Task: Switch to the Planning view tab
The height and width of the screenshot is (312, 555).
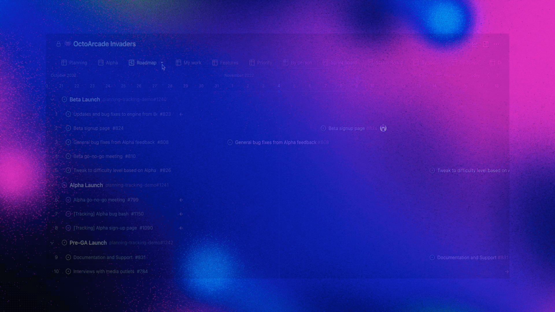Action: (74, 62)
